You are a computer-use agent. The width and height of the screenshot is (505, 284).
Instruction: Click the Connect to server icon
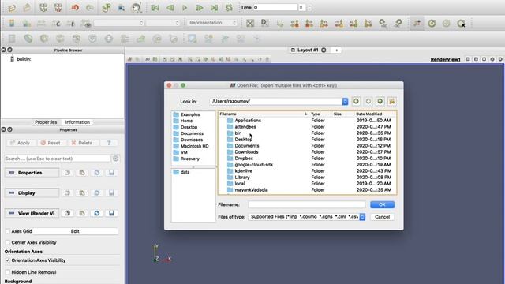[x=43, y=8]
